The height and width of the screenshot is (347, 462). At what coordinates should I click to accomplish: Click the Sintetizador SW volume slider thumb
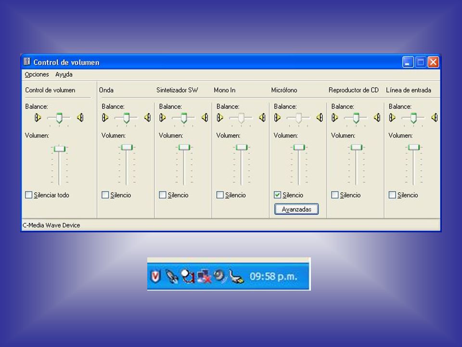click(x=184, y=147)
